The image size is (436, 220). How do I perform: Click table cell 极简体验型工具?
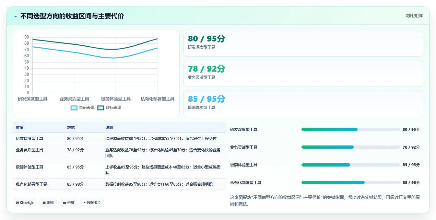tap(29, 167)
